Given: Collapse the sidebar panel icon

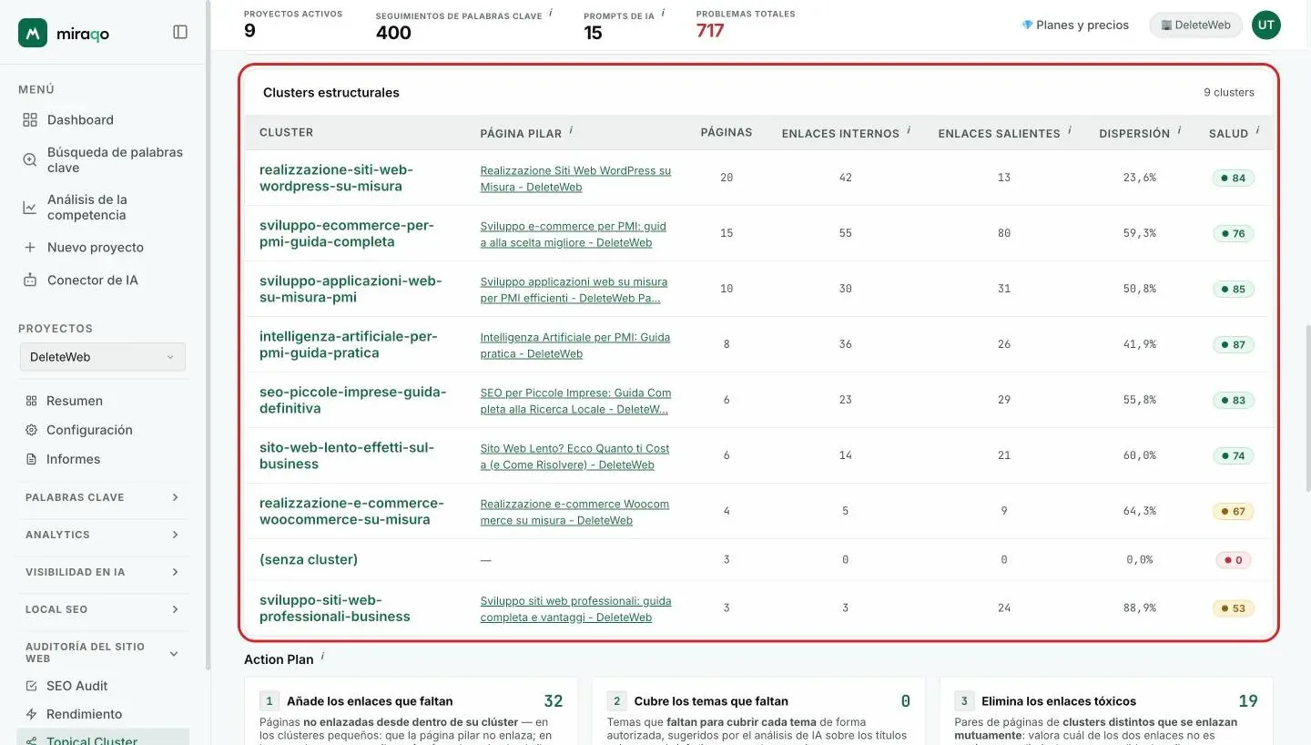Looking at the screenshot, I should [180, 32].
